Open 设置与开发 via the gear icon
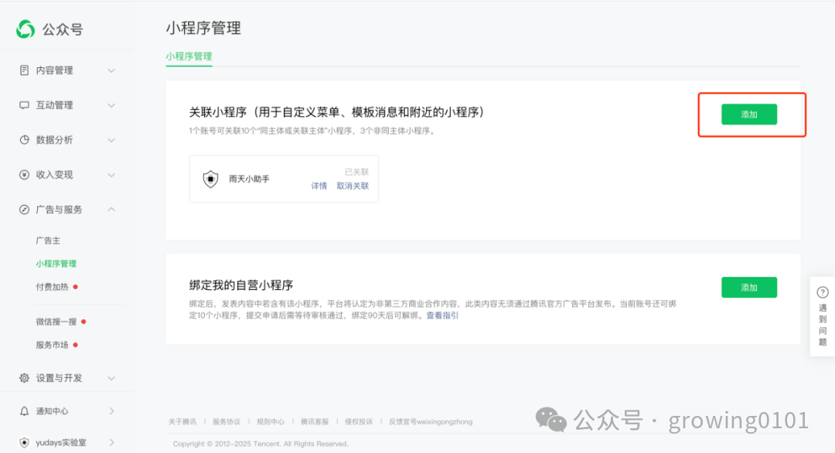This screenshot has height=453, width=835. pos(23,378)
